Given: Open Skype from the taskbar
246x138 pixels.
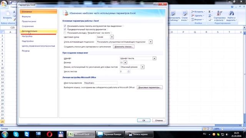Looking at the screenshot, I should point(16,134).
